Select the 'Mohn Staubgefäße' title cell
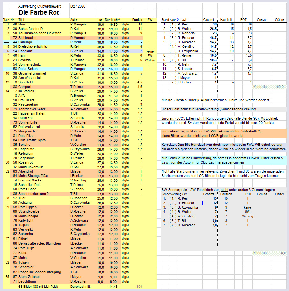 (33, 176)
